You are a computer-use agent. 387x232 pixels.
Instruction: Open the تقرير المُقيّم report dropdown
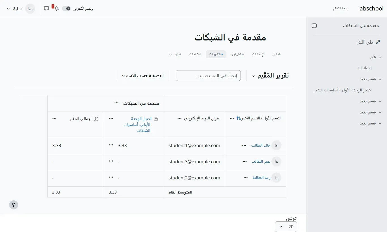[270, 76]
